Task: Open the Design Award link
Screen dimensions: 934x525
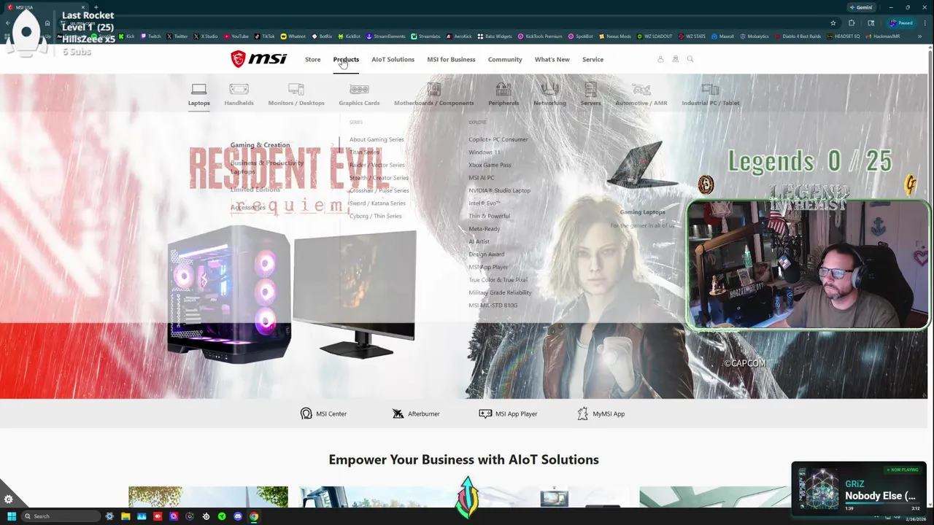Action: pyautogui.click(x=486, y=254)
